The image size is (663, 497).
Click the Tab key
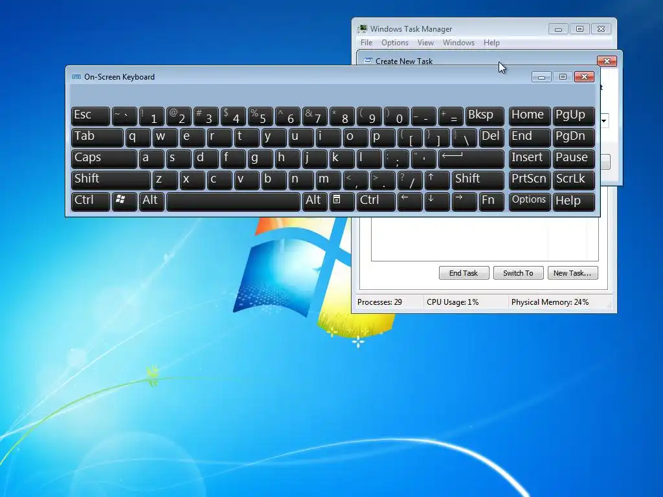point(97,138)
